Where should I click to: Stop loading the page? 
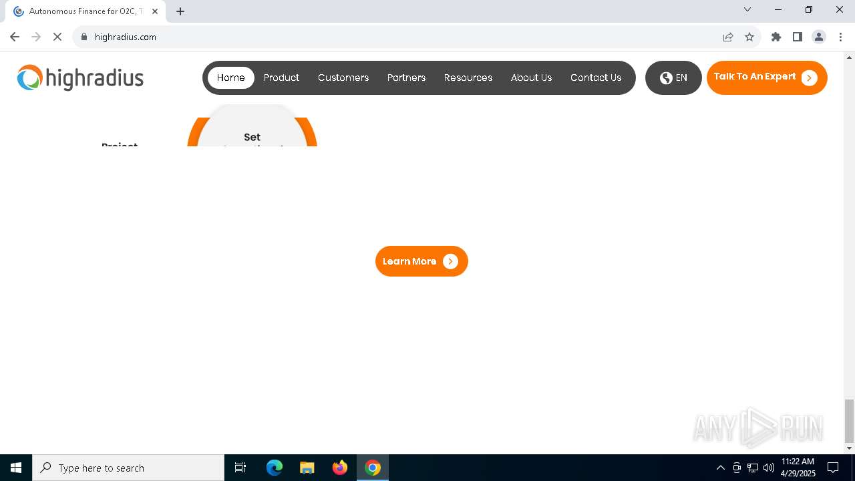click(57, 37)
